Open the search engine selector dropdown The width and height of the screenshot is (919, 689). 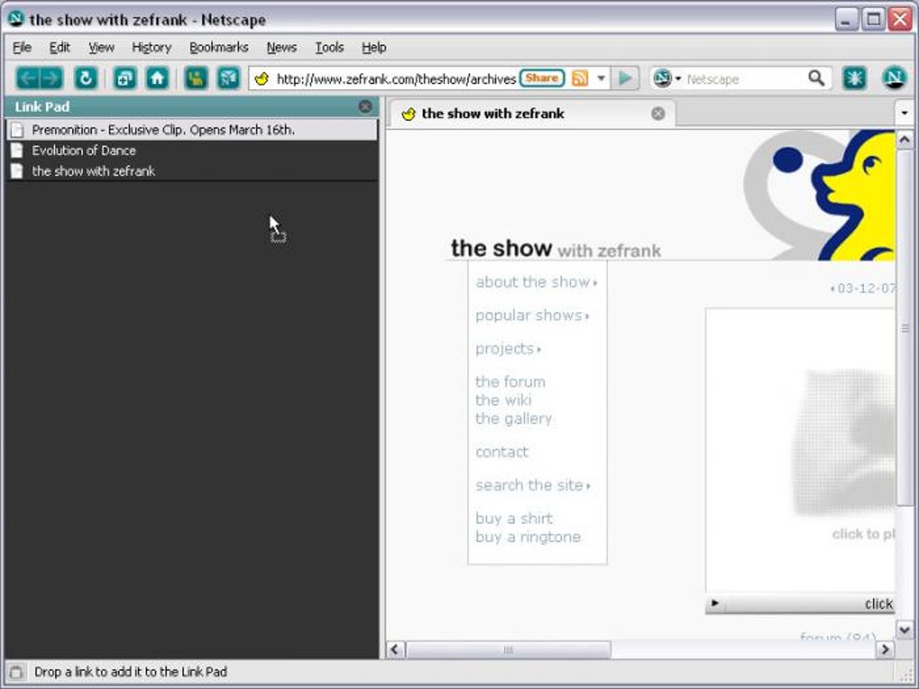pyautogui.click(x=668, y=78)
